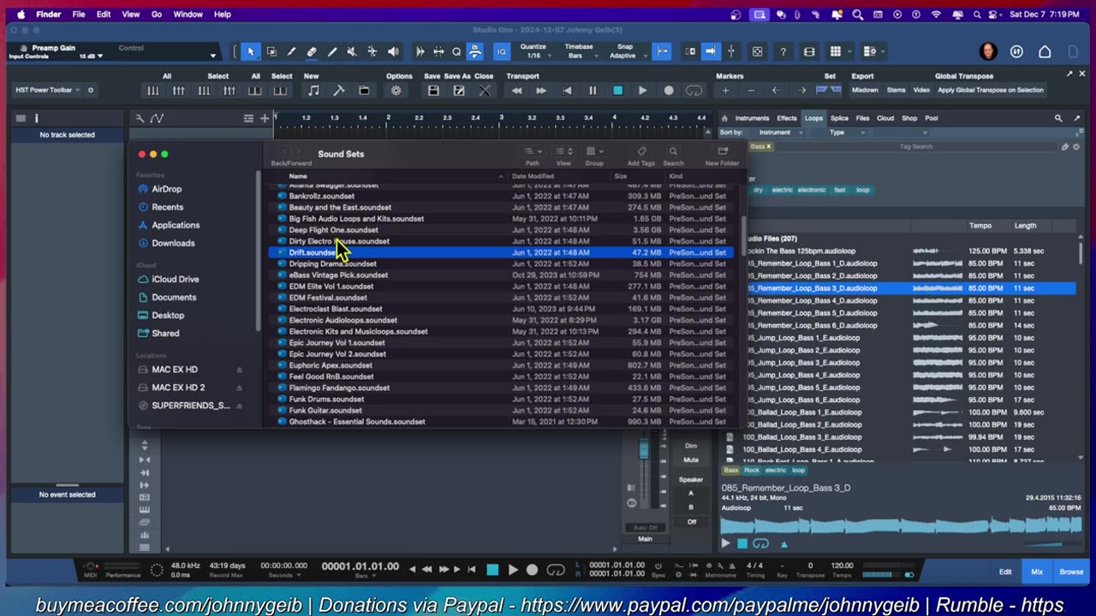Open Finder Group dropdown
The width and height of the screenshot is (1096, 616).
pos(594,152)
